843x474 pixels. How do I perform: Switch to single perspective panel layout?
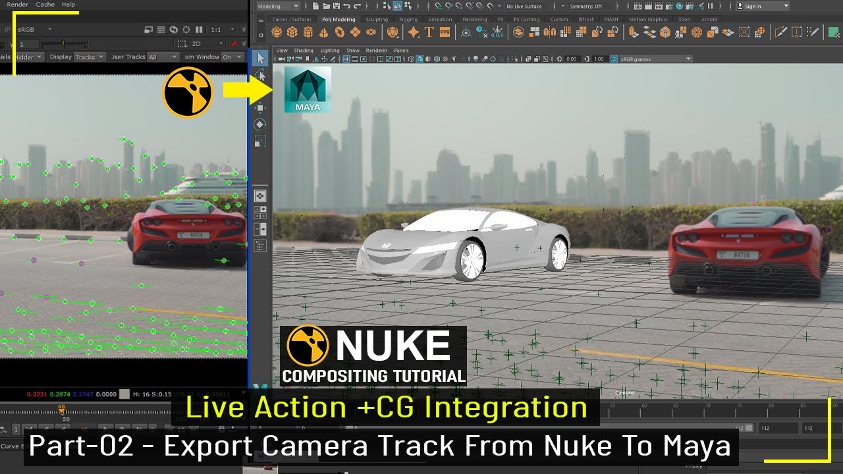(x=260, y=196)
